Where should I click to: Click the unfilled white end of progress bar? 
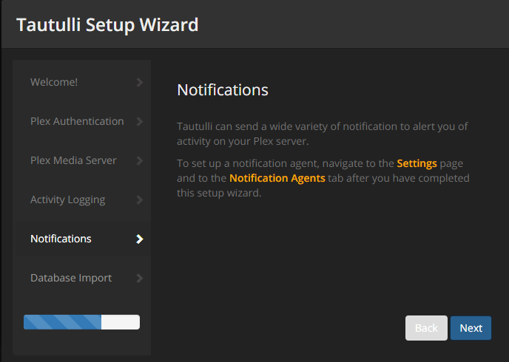pyautogui.click(x=121, y=322)
